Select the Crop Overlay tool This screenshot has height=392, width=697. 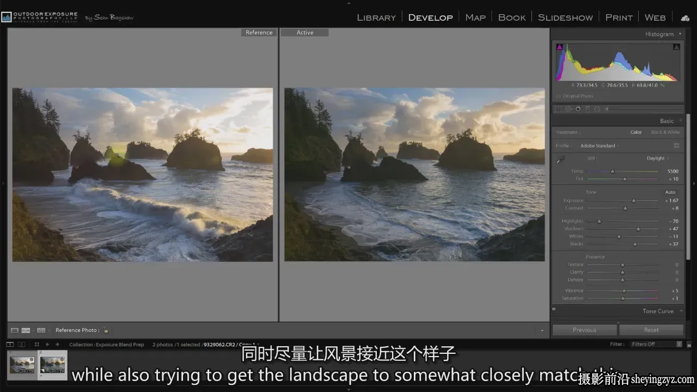558,109
